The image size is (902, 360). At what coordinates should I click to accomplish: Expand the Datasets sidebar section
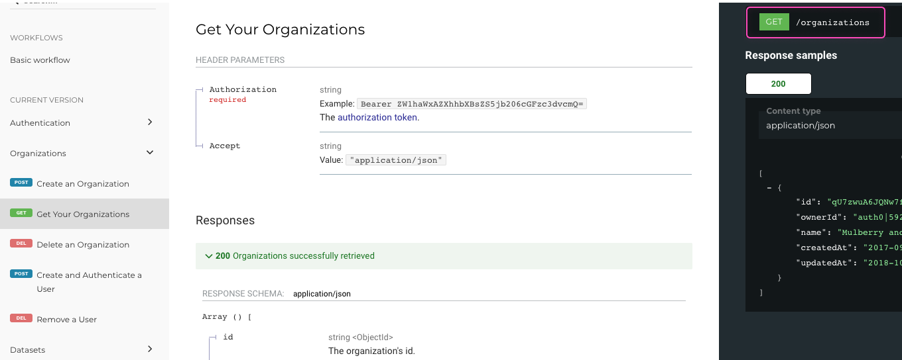pyautogui.click(x=150, y=349)
